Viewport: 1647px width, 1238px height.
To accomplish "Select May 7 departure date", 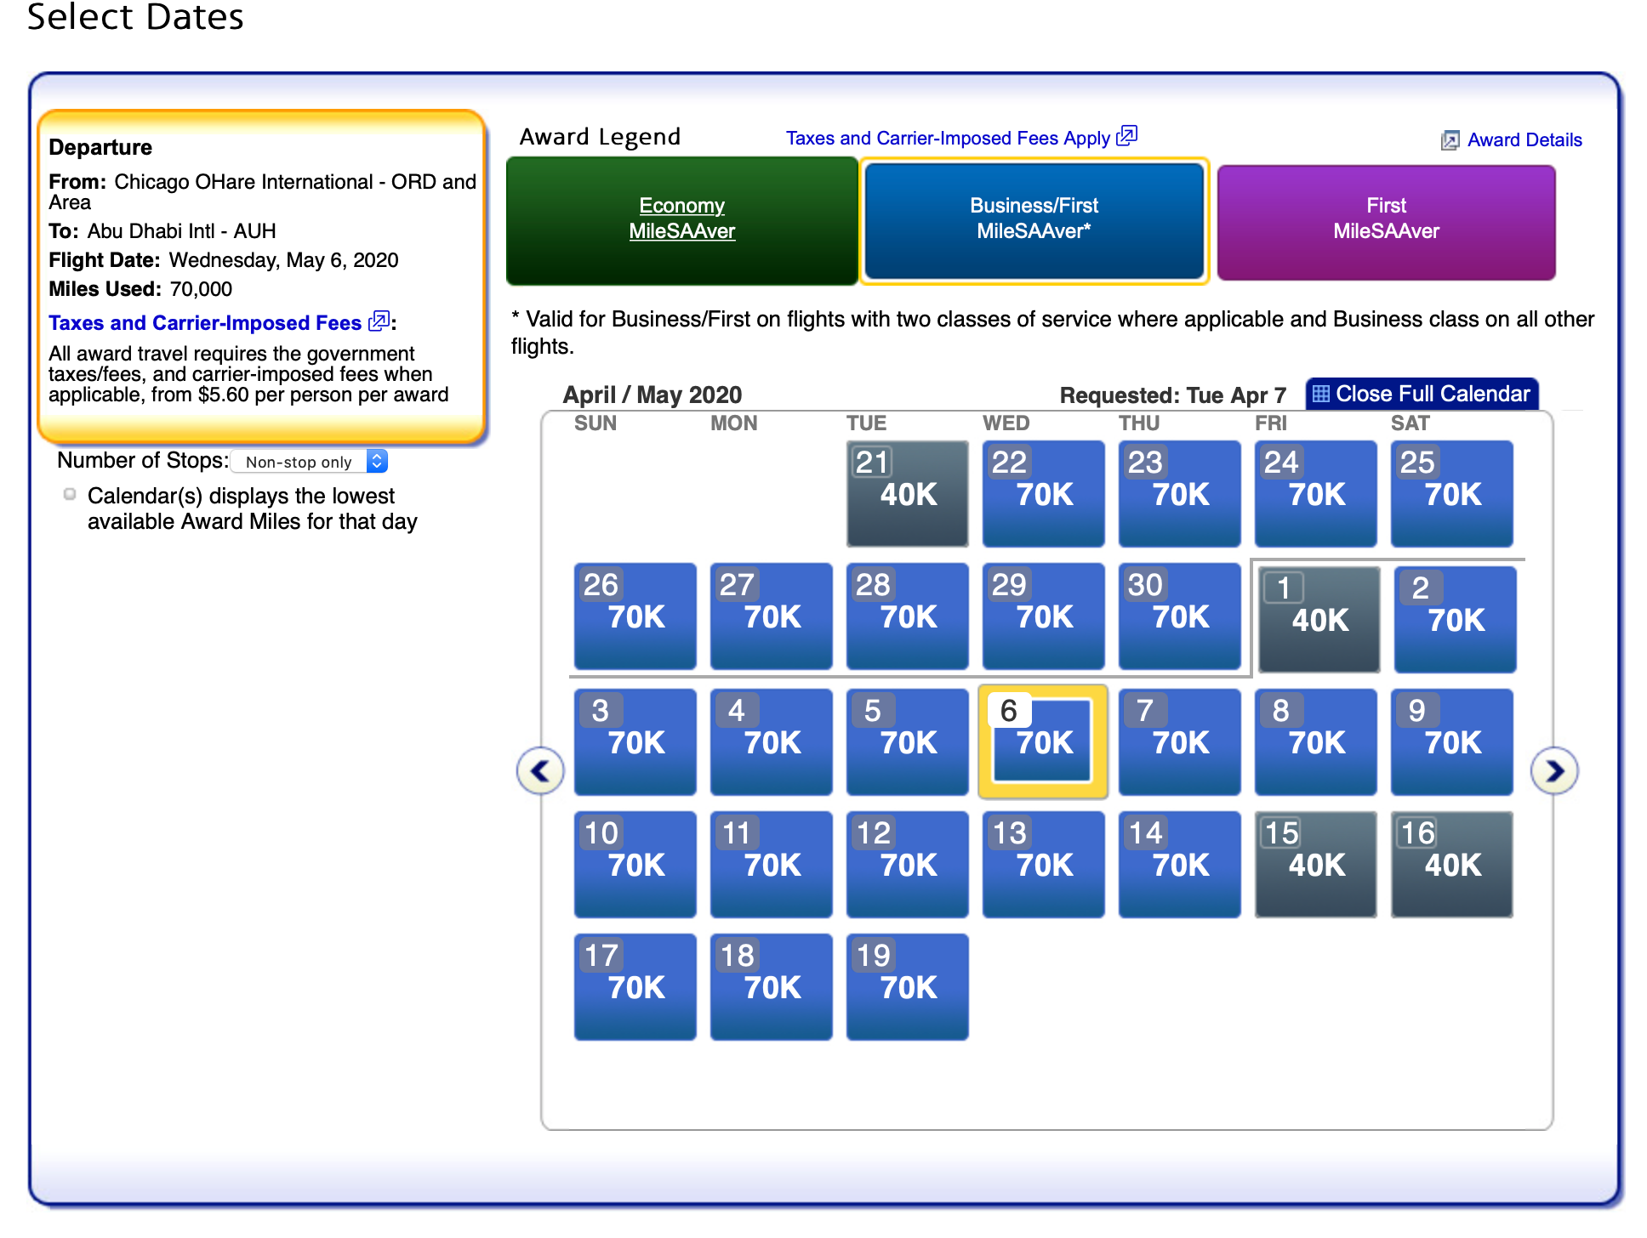I will tap(1180, 741).
